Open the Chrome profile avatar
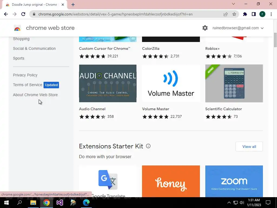 [x=262, y=14]
